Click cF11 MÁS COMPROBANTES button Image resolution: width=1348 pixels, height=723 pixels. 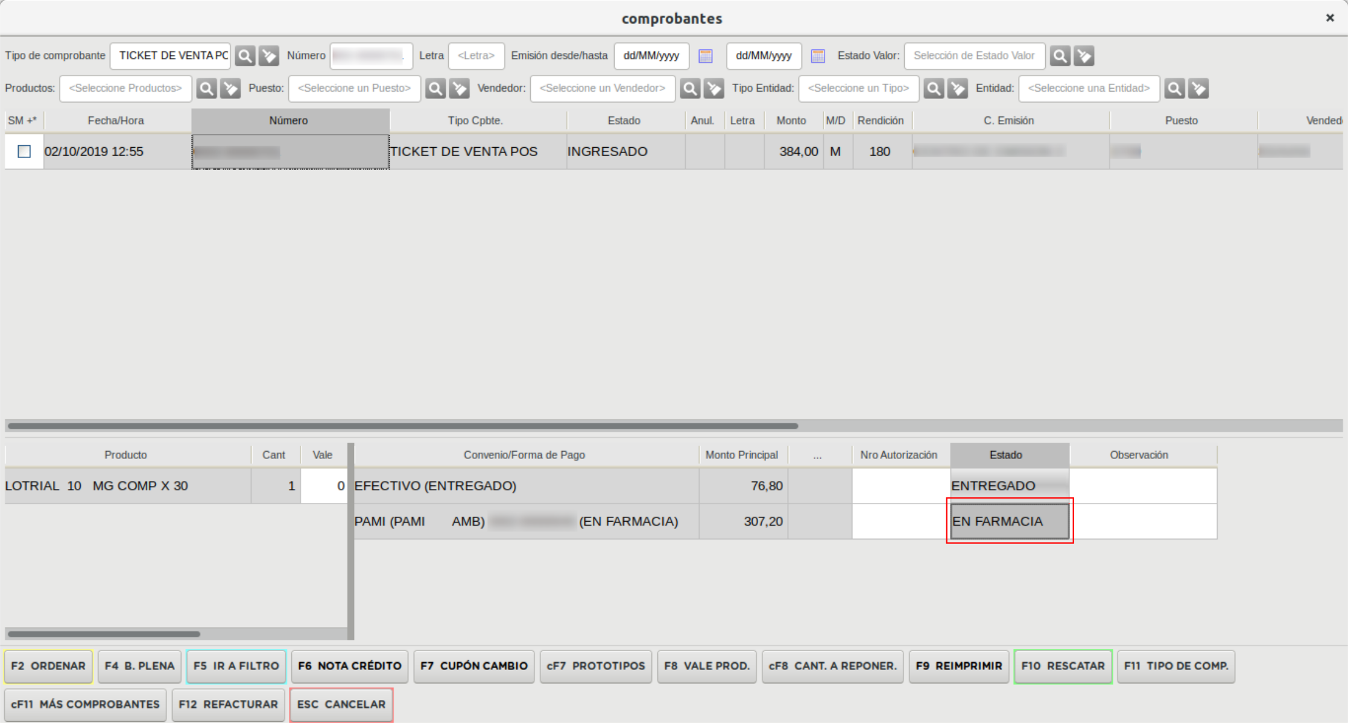pos(85,705)
